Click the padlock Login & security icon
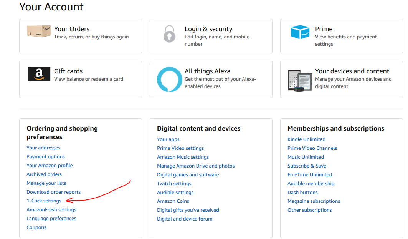This screenshot has height=239, width=408. [x=169, y=34]
